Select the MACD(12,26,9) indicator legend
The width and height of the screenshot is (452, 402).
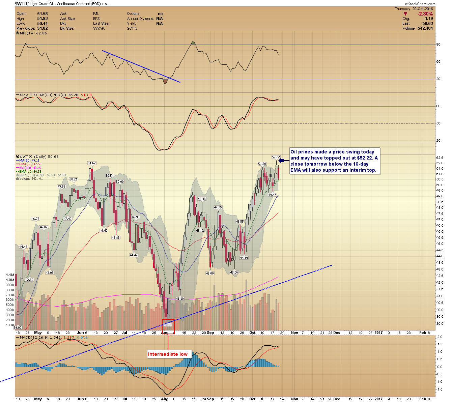pyautogui.click(x=52, y=337)
